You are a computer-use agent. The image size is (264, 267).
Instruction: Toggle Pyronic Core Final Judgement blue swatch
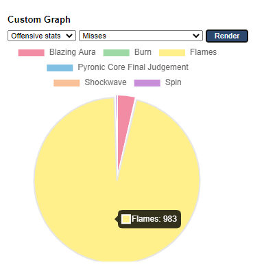60,68
